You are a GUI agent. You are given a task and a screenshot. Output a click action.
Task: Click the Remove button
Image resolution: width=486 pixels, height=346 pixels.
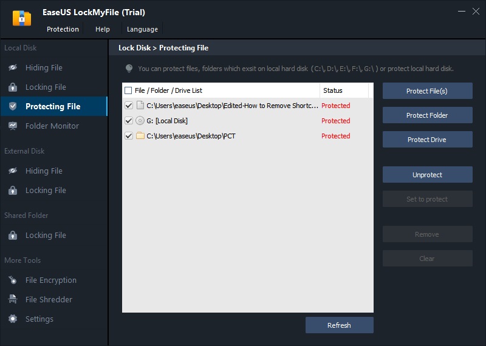coord(428,234)
